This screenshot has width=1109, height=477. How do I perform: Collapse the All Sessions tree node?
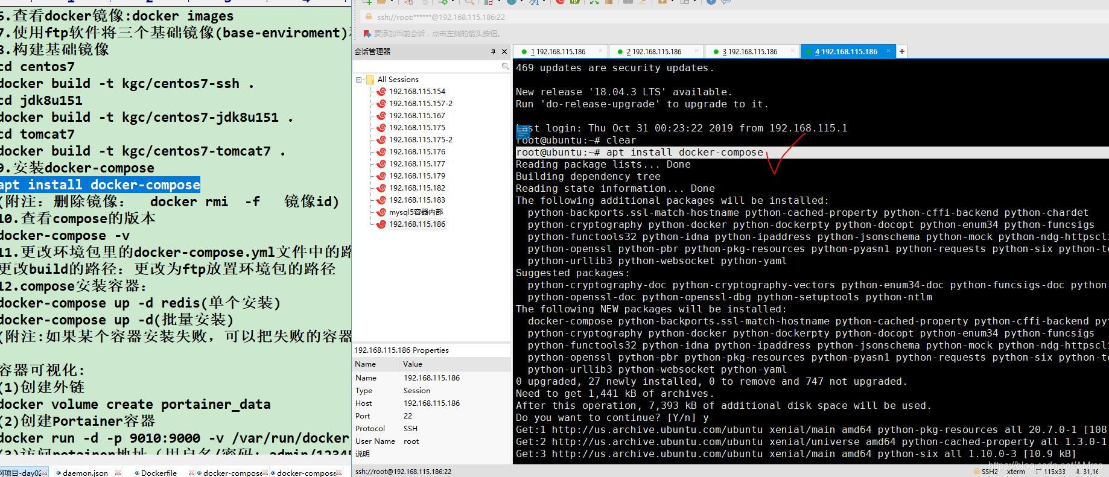coord(360,80)
